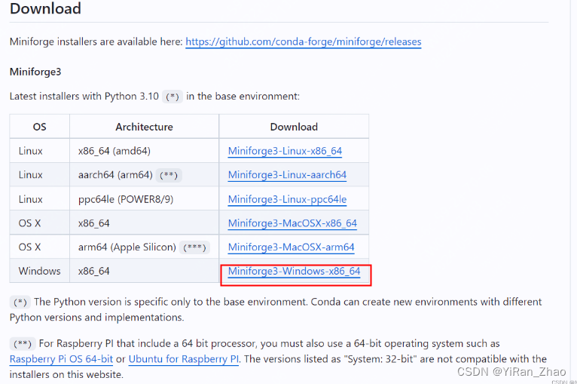The width and height of the screenshot is (577, 384).
Task: Click the Download section heading
Action: click(45, 10)
